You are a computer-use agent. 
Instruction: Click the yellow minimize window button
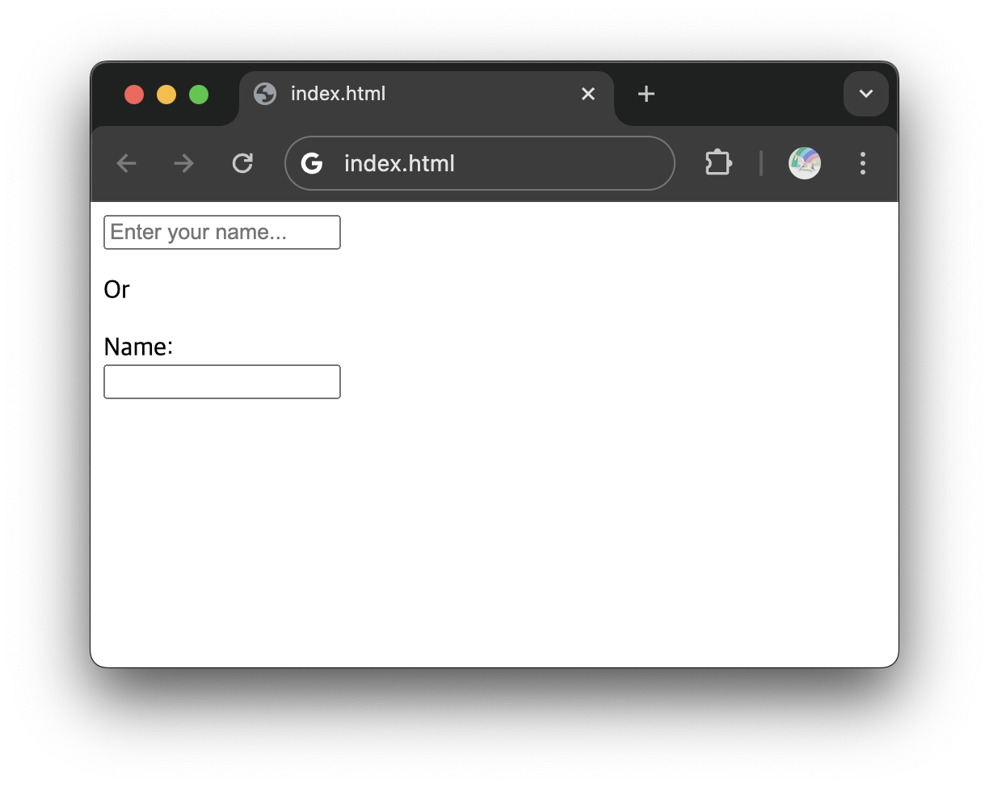pyautogui.click(x=166, y=95)
